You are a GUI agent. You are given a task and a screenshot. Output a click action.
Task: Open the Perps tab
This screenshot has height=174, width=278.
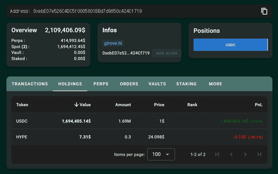coord(101,84)
